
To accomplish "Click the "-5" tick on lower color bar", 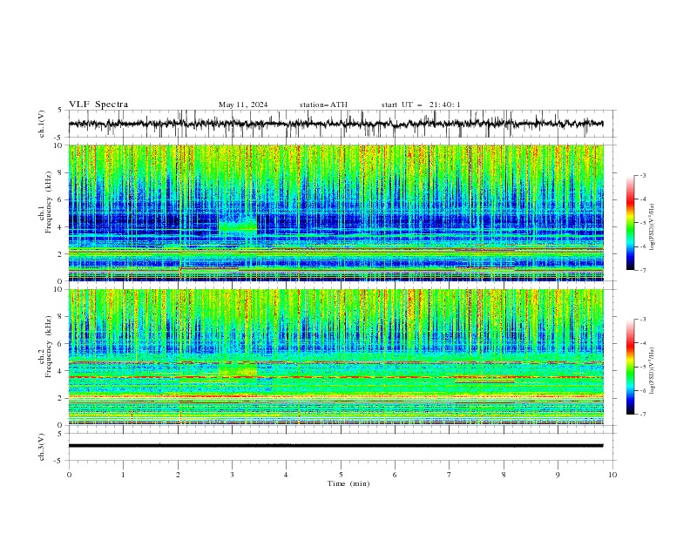I will [642, 367].
